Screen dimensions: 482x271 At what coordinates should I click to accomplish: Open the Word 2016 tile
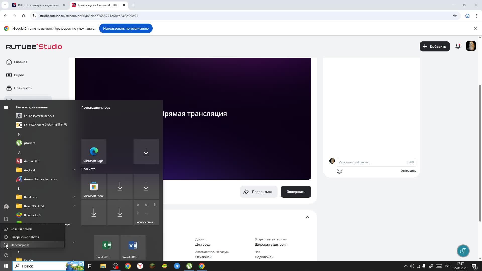(x=133, y=247)
